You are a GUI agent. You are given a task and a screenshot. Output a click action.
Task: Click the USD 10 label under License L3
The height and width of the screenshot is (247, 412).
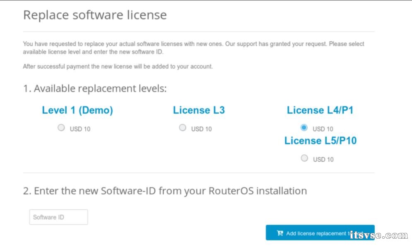point(201,129)
